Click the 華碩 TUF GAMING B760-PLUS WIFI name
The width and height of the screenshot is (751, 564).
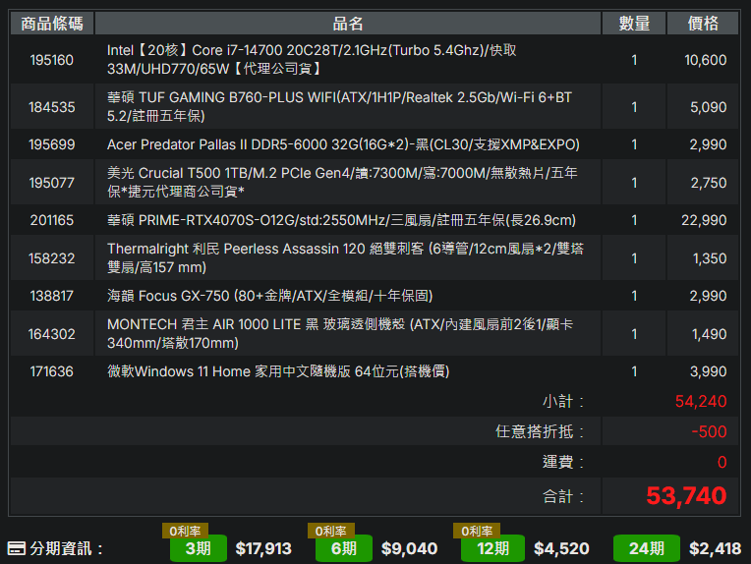click(x=339, y=106)
